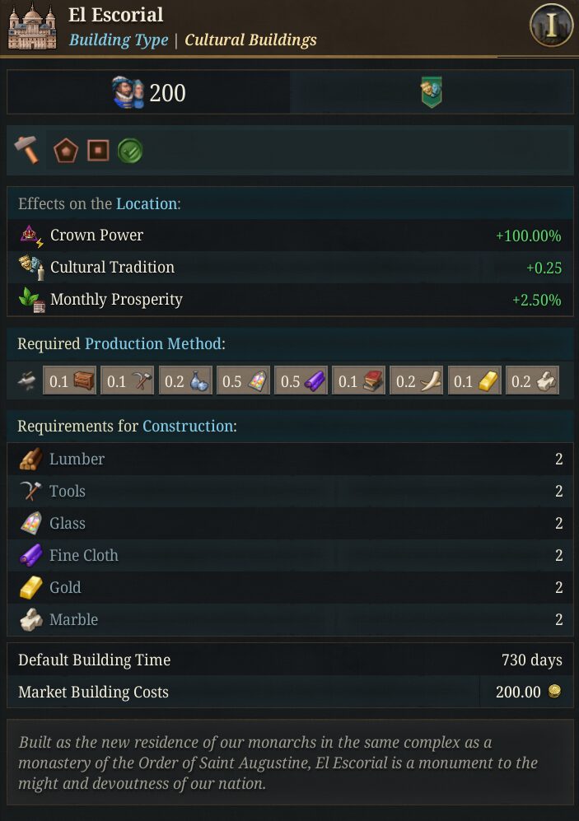
Task: Click the green theater masks banner icon
Action: [432, 92]
